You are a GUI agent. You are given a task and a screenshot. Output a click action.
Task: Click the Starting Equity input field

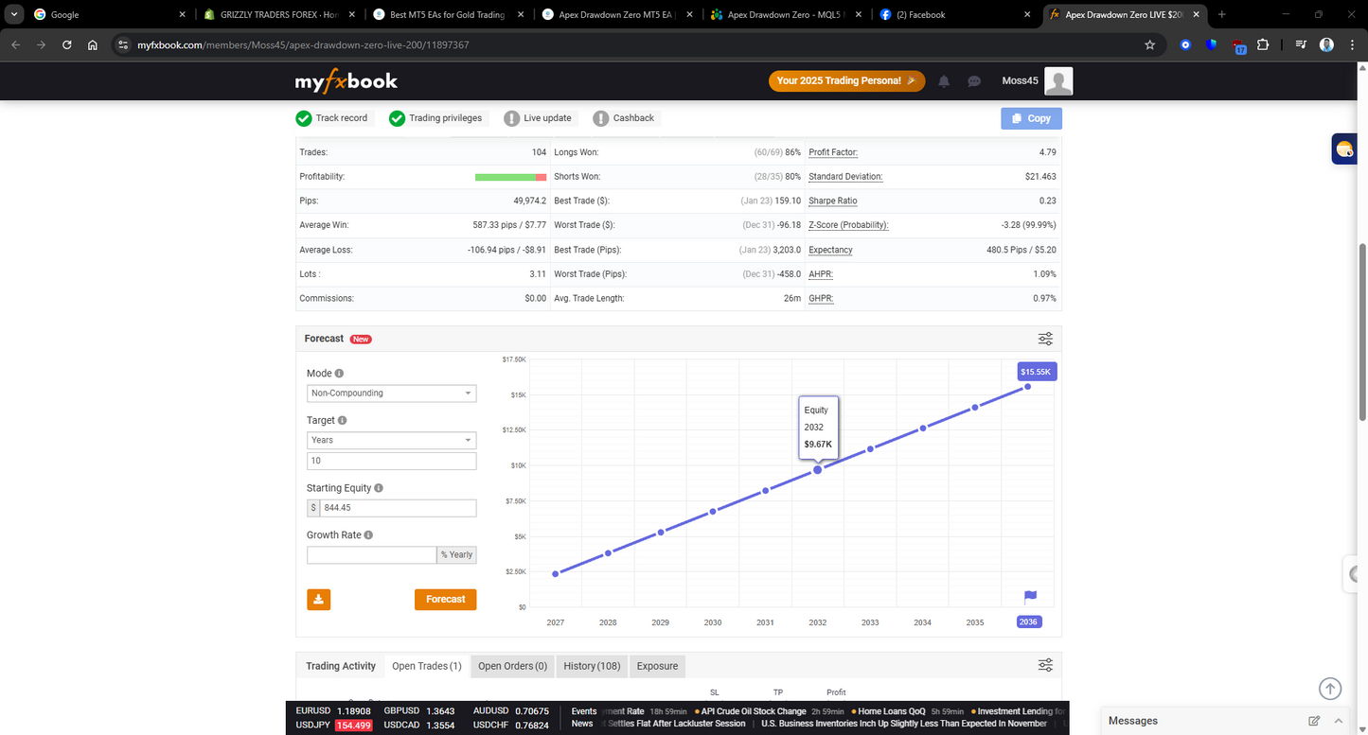(398, 508)
